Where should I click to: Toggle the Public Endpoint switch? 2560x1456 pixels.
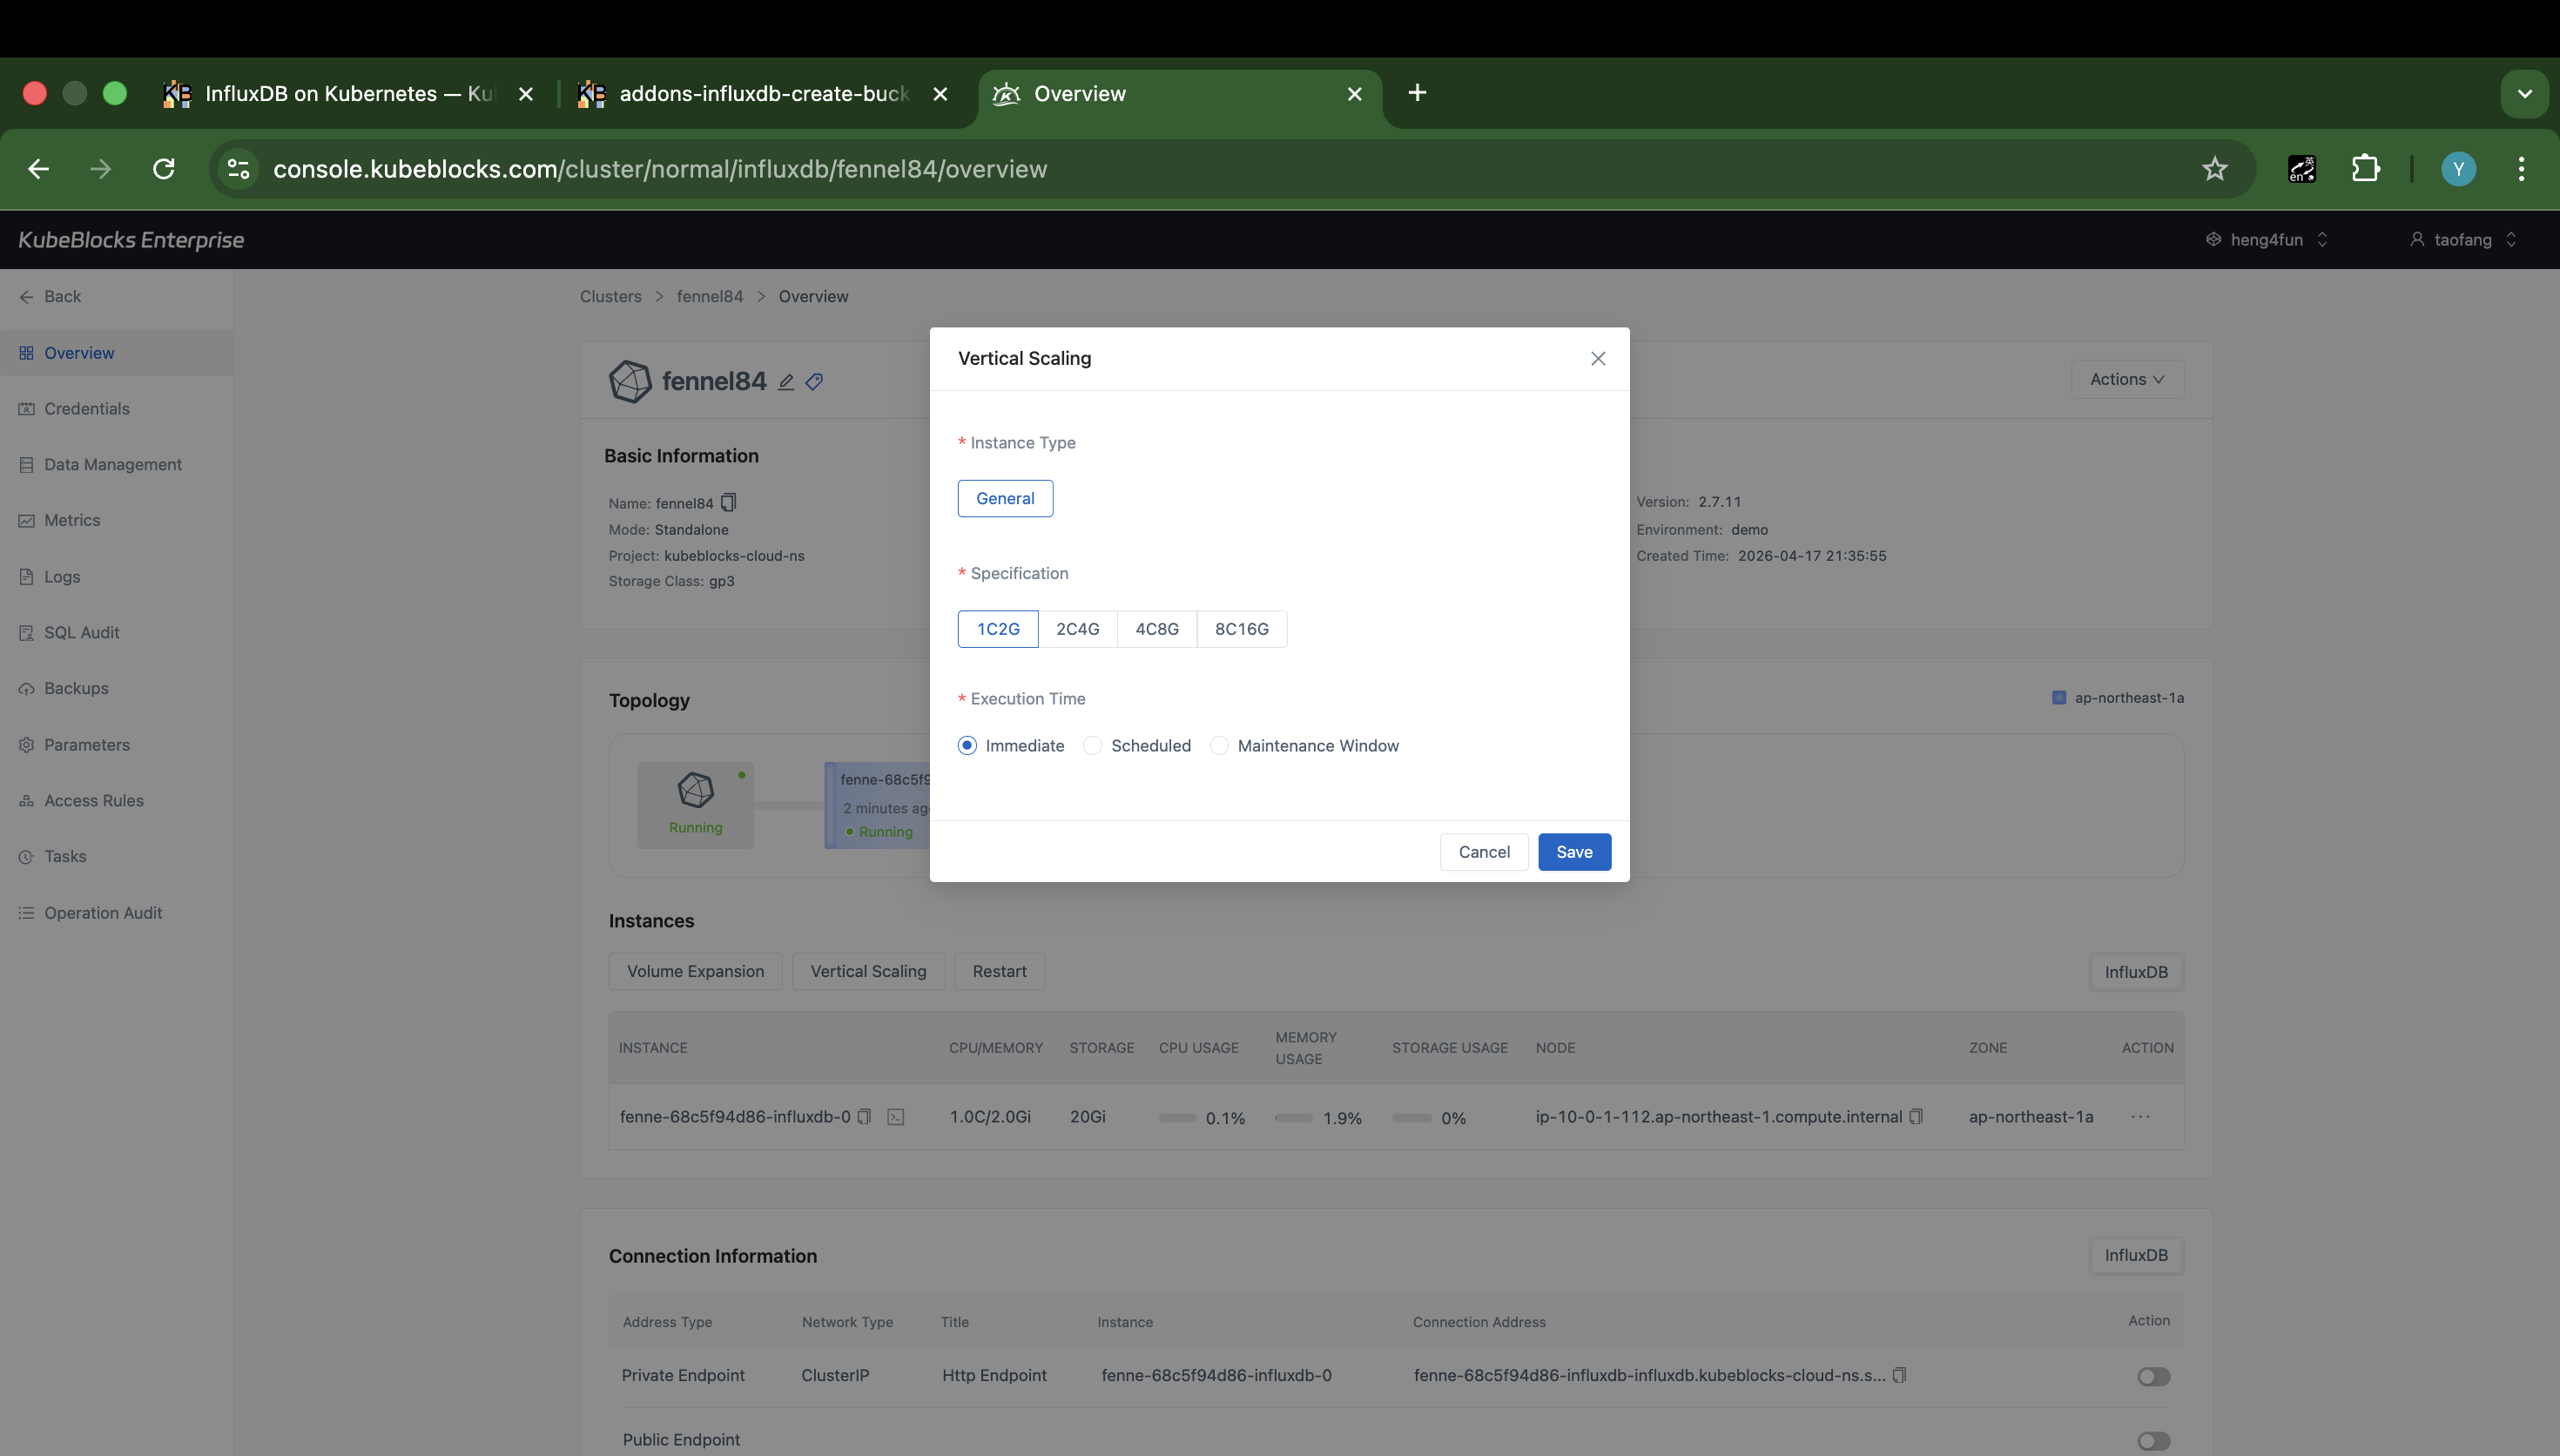coord(2154,1441)
